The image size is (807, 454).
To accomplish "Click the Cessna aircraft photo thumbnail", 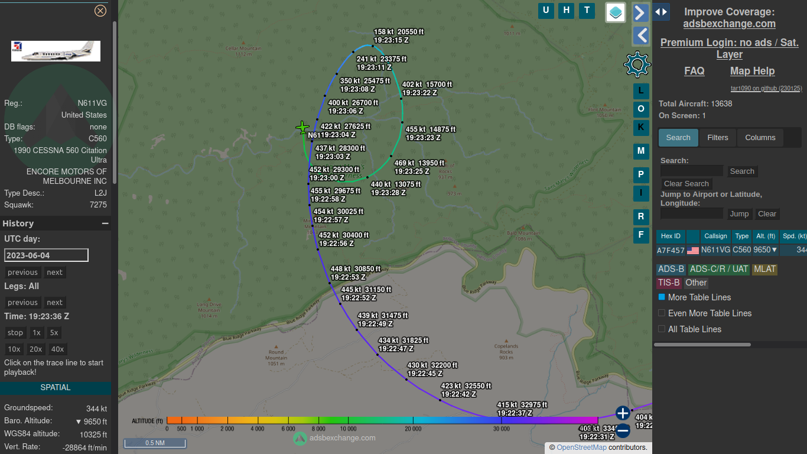I will click(x=56, y=51).
